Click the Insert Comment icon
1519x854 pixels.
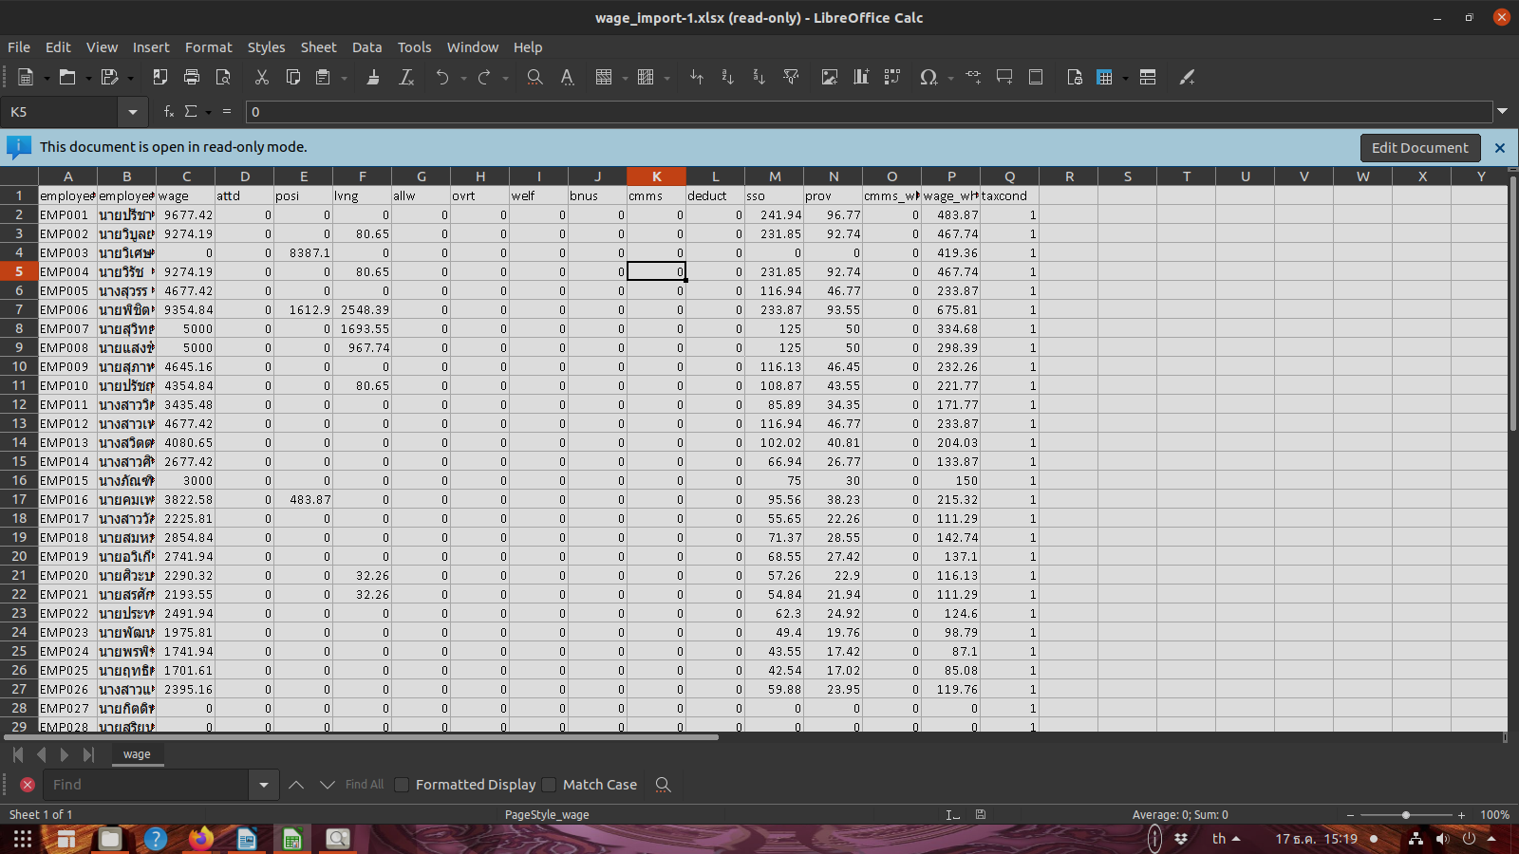point(1004,78)
